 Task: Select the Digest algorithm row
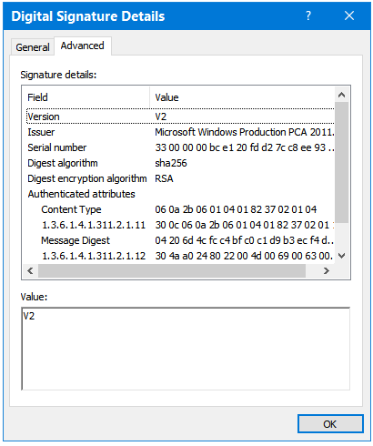(181, 163)
